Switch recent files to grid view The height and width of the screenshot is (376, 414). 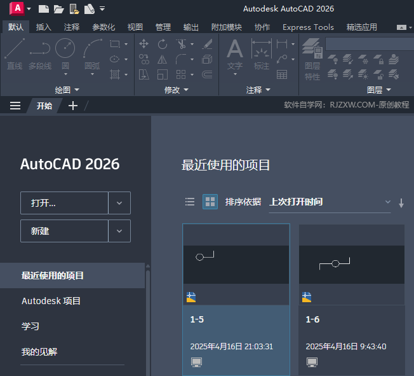[210, 202]
